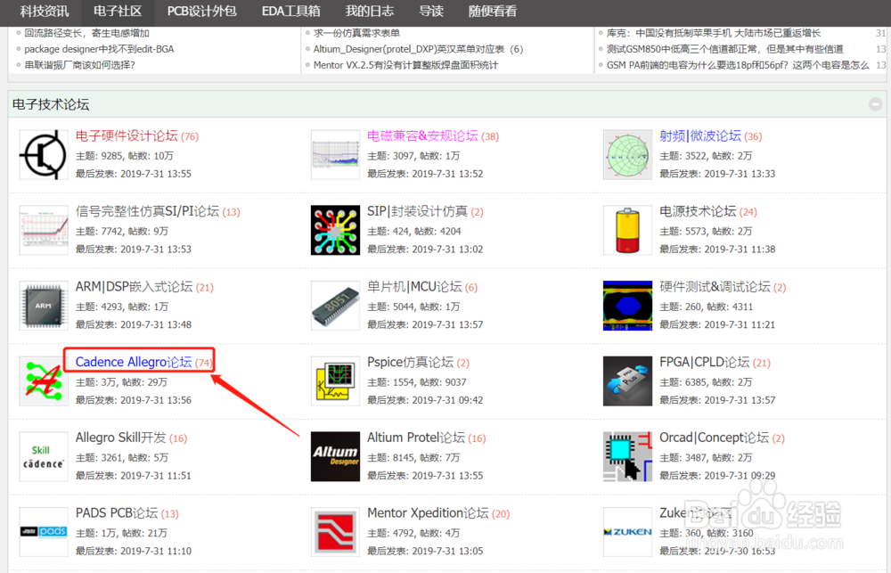
Task: Open the 电子硬件设计论坛 link
Action: (x=127, y=135)
